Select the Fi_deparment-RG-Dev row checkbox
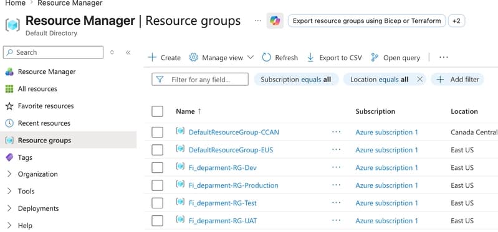This screenshot has width=498, height=232. click(157, 168)
